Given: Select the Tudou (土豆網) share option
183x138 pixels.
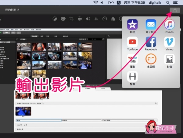Looking at the screenshot, I should (x=151, y=59).
